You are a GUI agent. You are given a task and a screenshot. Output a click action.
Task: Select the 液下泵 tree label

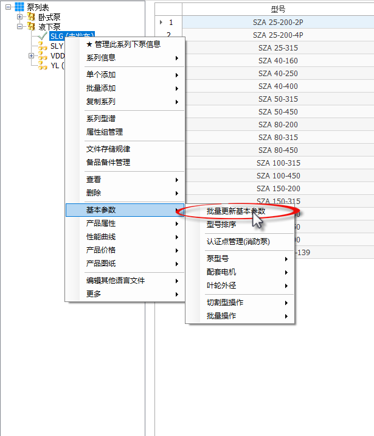tap(49, 27)
